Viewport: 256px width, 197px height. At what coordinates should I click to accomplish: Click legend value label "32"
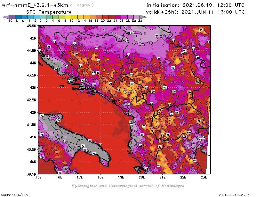click(x=140, y=21)
